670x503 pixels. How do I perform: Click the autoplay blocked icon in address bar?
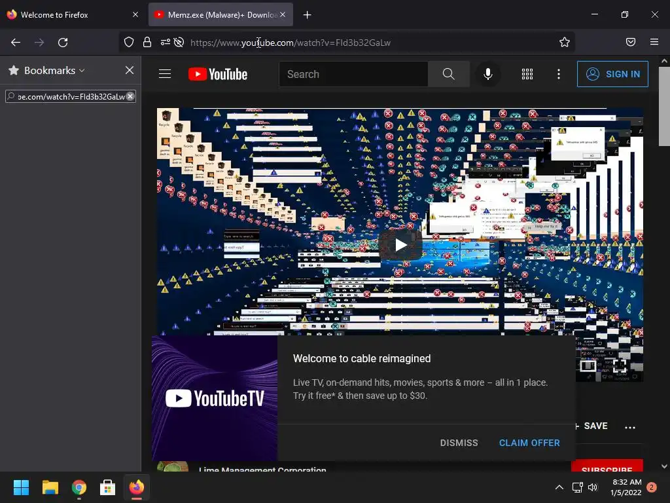179,42
